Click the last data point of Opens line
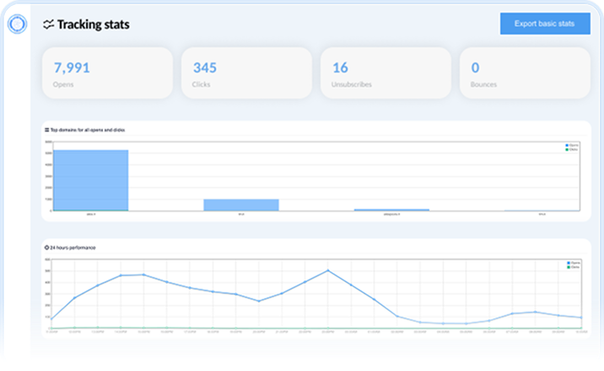This screenshot has width=604, height=371. coord(581,318)
